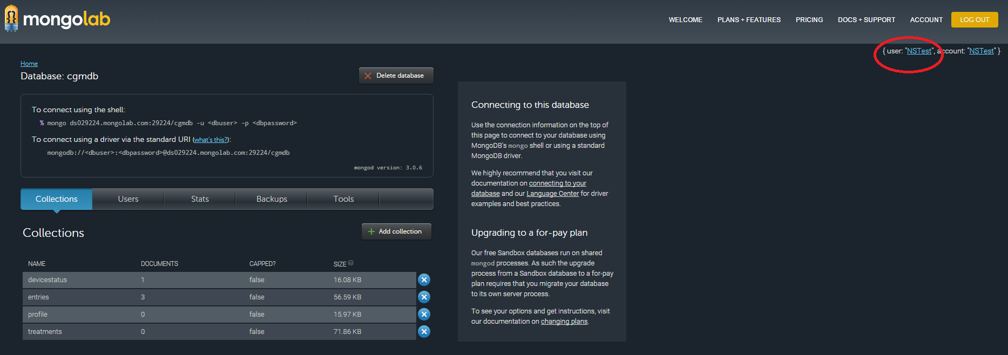Click the Home breadcrumb link
Screen dimensions: 1008x355
click(29, 64)
